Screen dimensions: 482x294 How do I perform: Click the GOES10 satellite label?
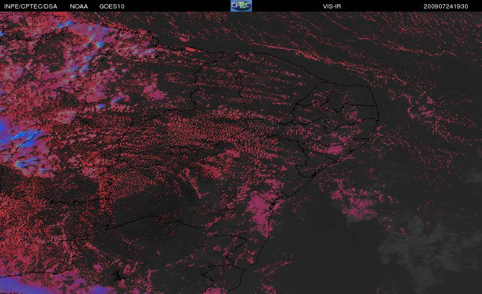click(x=112, y=6)
